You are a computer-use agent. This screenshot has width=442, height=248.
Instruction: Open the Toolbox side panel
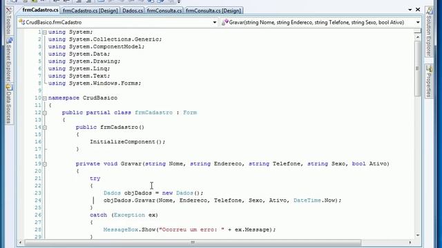(9, 21)
